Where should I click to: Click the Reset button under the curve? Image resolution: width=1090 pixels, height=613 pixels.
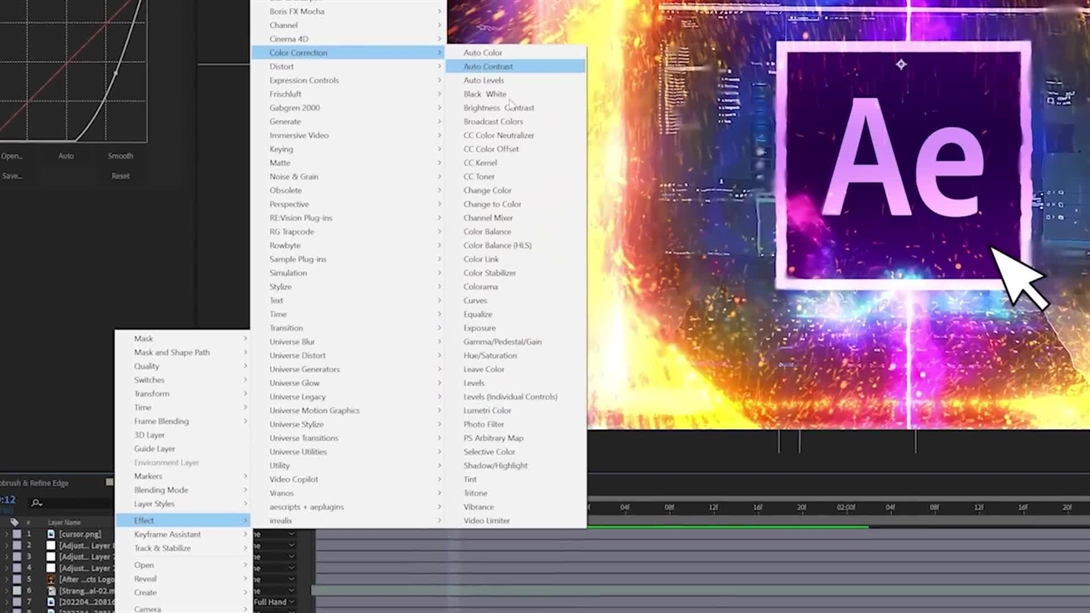pyautogui.click(x=120, y=176)
